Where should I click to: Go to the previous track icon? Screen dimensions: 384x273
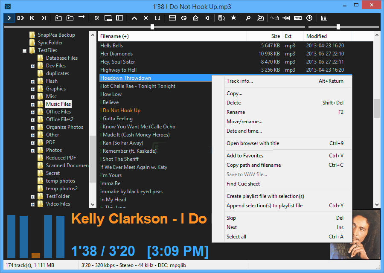click(x=32, y=18)
